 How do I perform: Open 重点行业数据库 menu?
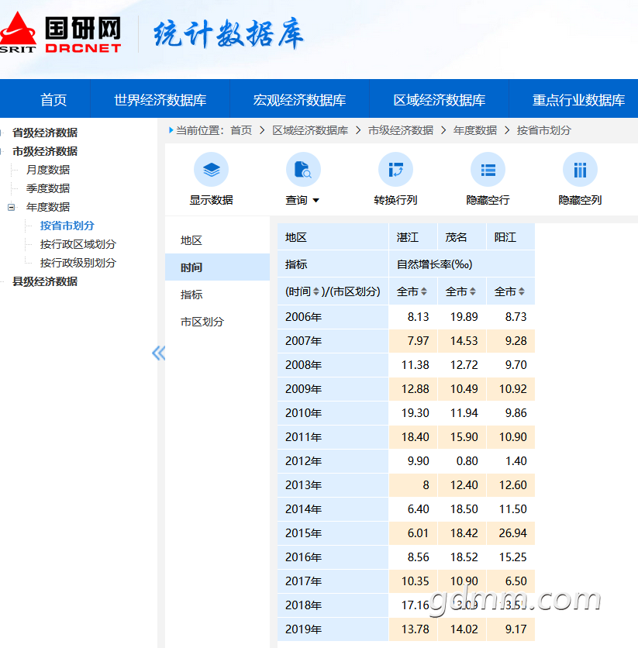[x=578, y=99]
